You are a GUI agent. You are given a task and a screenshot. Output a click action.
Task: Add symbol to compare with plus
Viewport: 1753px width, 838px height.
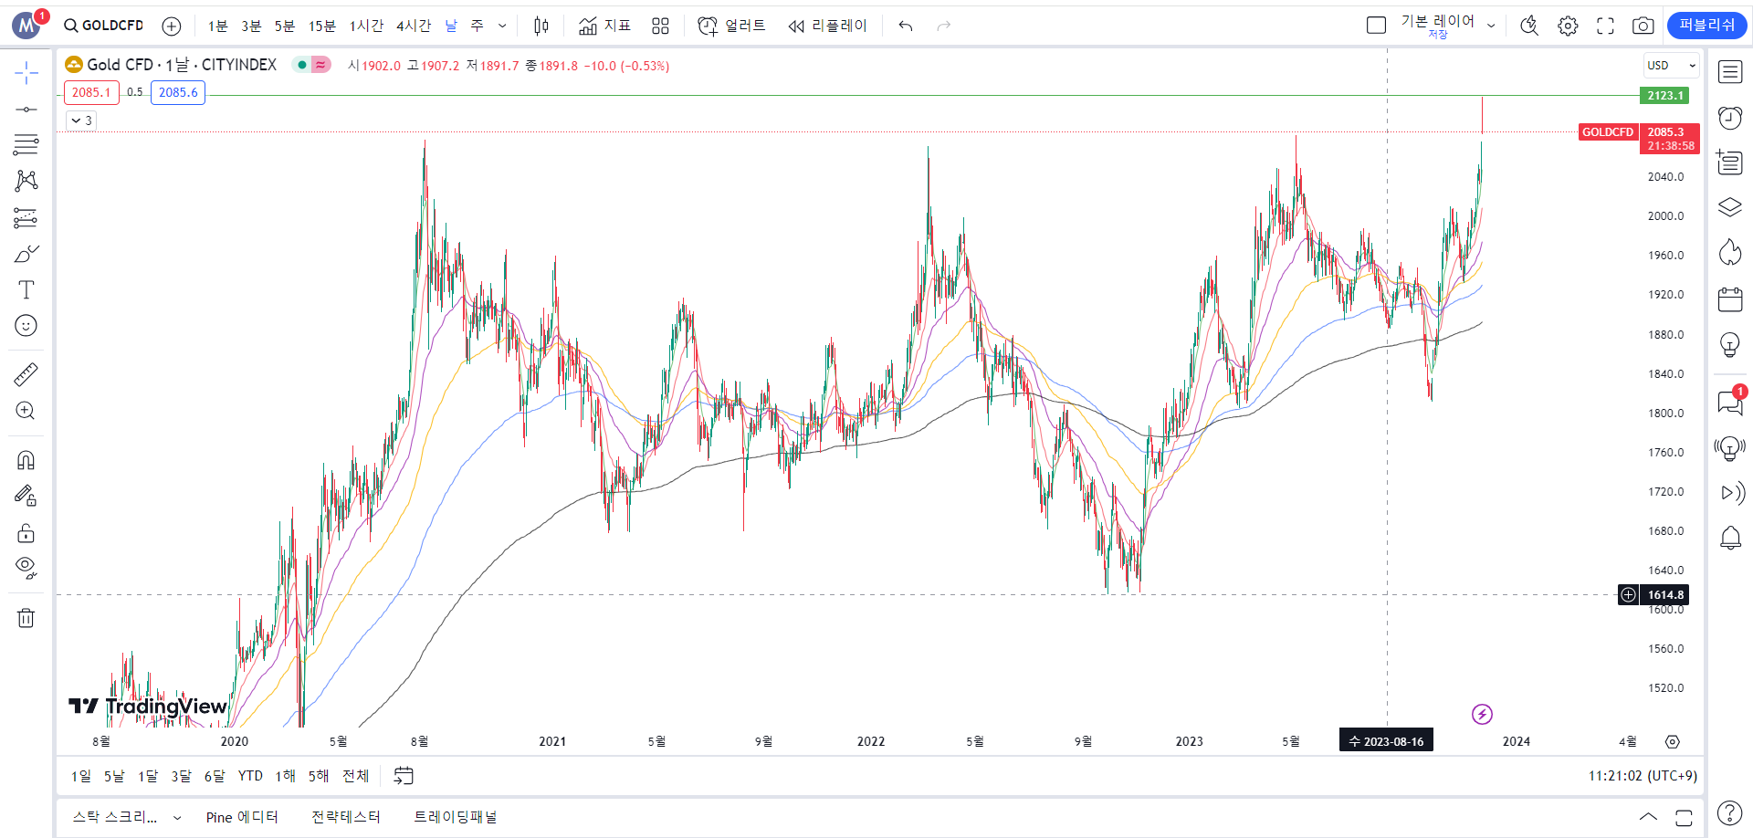[x=171, y=26]
